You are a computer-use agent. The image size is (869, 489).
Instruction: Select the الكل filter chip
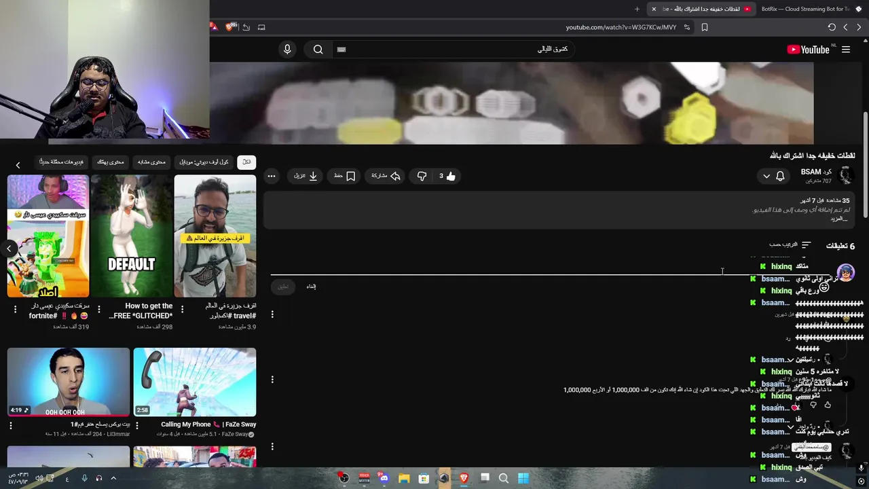[x=246, y=162]
